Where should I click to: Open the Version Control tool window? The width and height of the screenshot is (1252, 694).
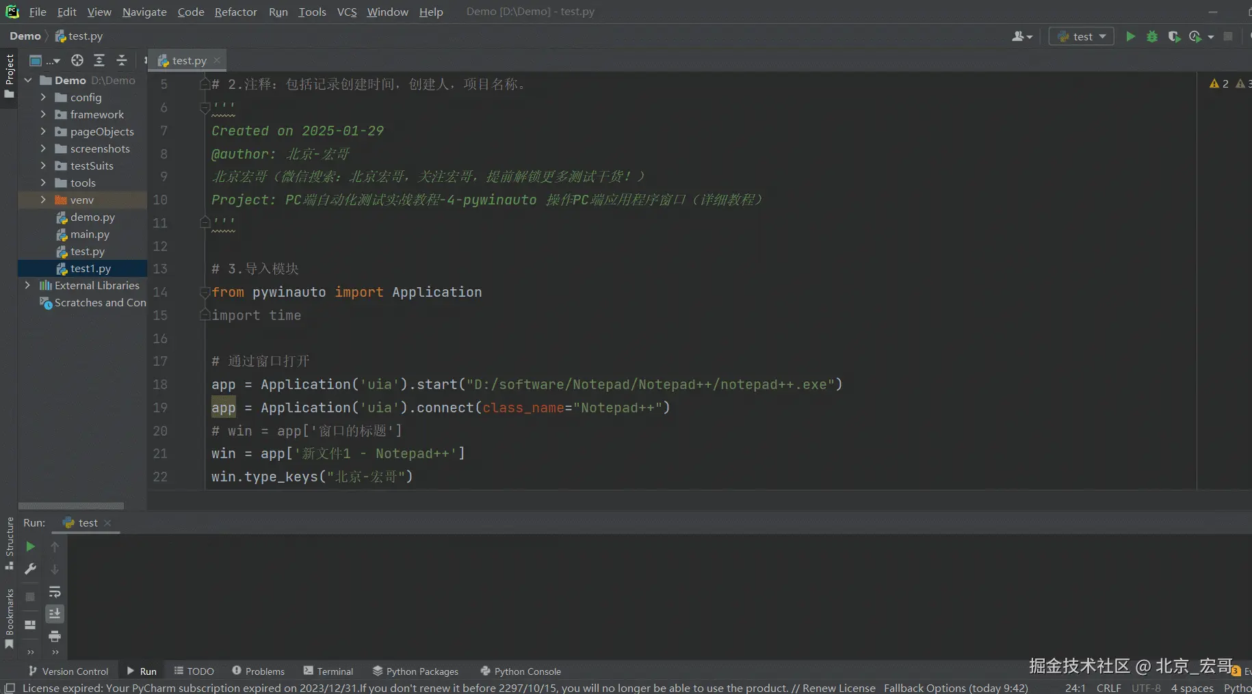click(x=68, y=671)
